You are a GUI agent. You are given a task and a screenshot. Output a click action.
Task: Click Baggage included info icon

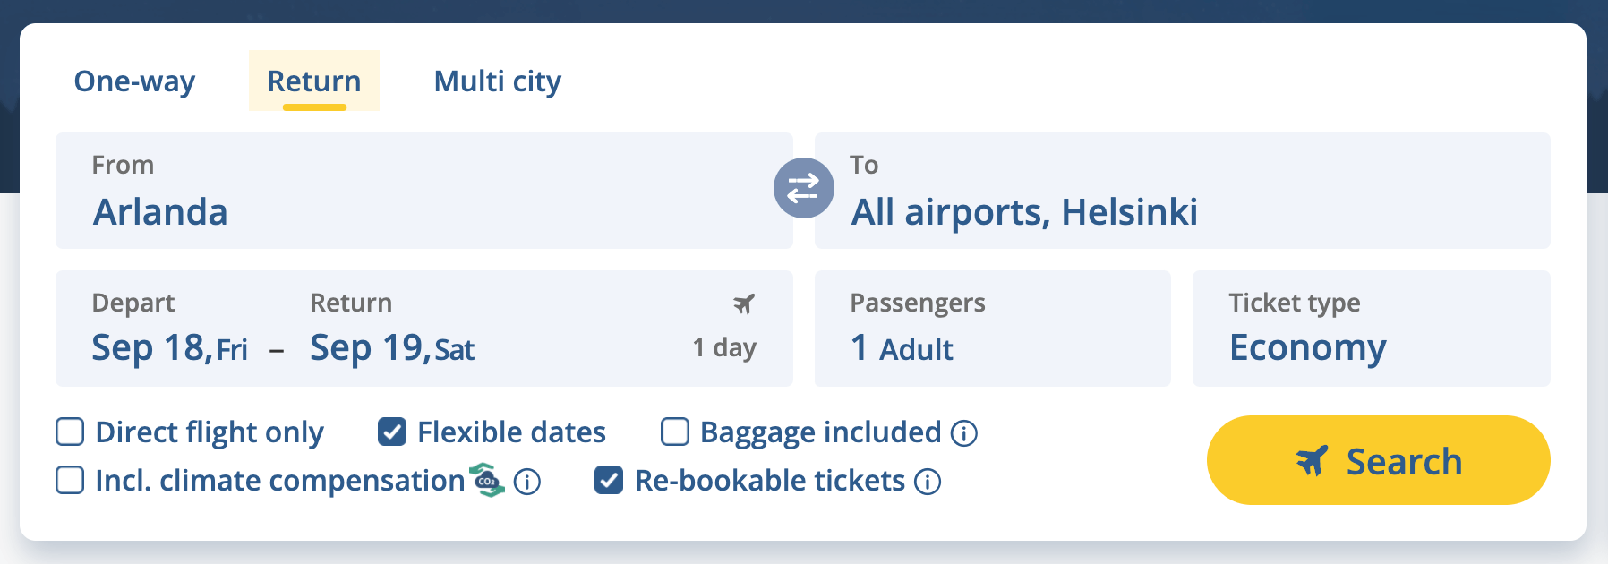963,433
